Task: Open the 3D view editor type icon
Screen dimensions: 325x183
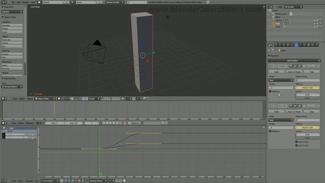Action: point(4,99)
